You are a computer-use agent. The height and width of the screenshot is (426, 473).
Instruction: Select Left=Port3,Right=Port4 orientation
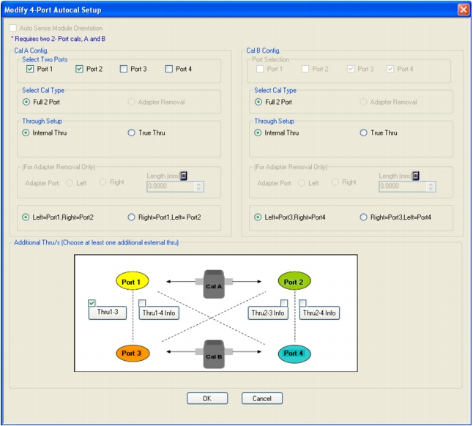258,217
